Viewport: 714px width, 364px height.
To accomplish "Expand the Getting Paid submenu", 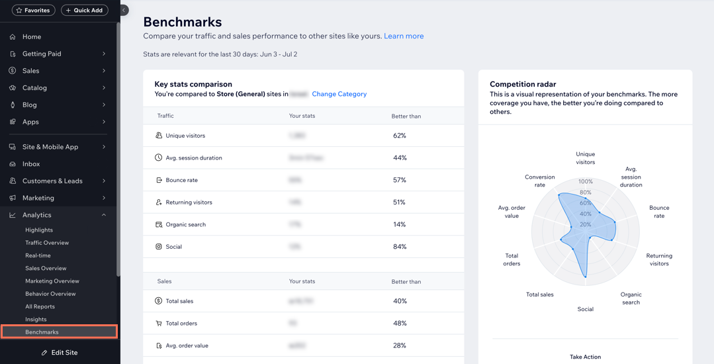I will tap(104, 54).
